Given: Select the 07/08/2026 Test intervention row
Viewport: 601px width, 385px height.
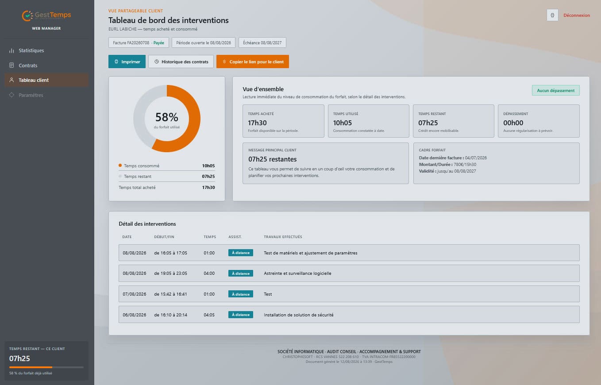Looking at the screenshot, I should [349, 294].
